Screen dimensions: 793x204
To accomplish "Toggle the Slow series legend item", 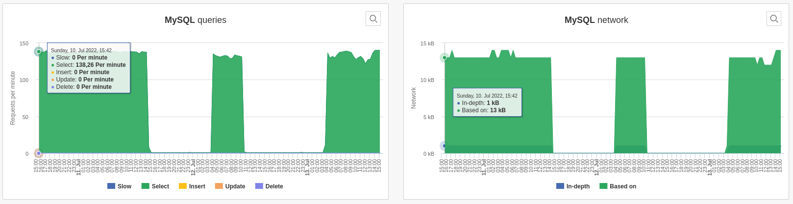I will [119, 186].
